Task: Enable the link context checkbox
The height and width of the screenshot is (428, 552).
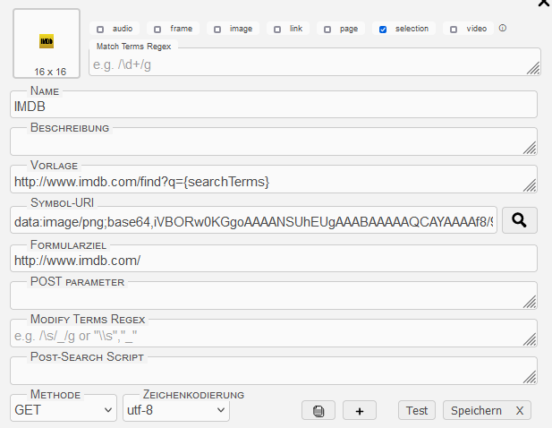Action: [277, 30]
